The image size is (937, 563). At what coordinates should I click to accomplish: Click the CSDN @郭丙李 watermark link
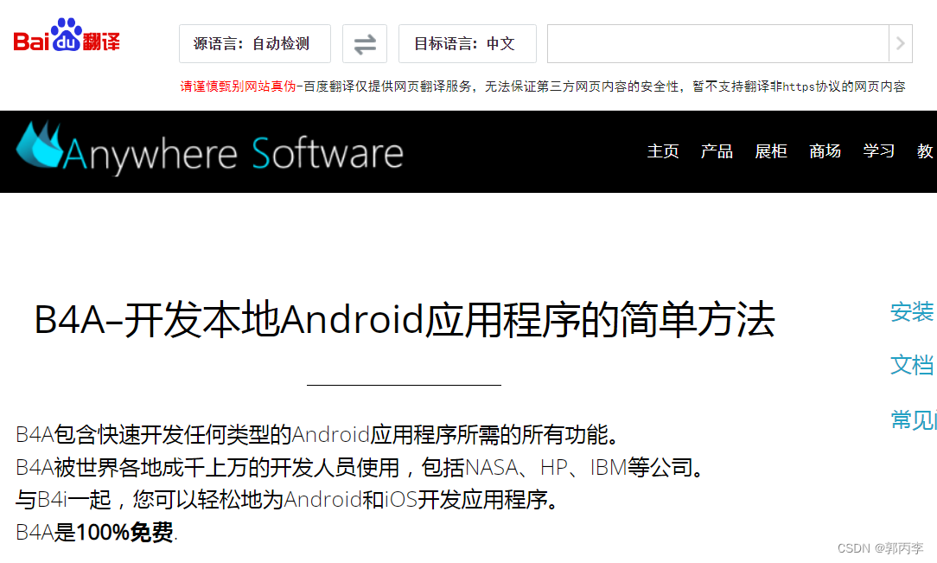coord(881,547)
